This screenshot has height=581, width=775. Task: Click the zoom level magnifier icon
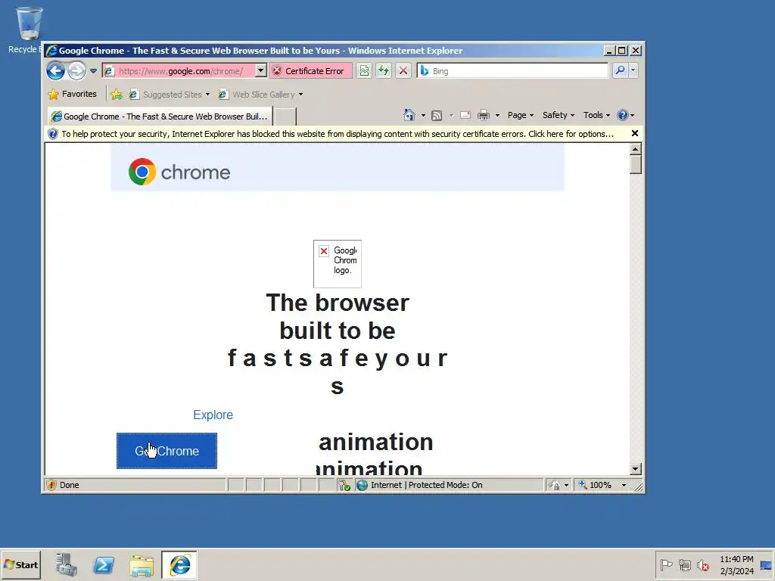583,485
